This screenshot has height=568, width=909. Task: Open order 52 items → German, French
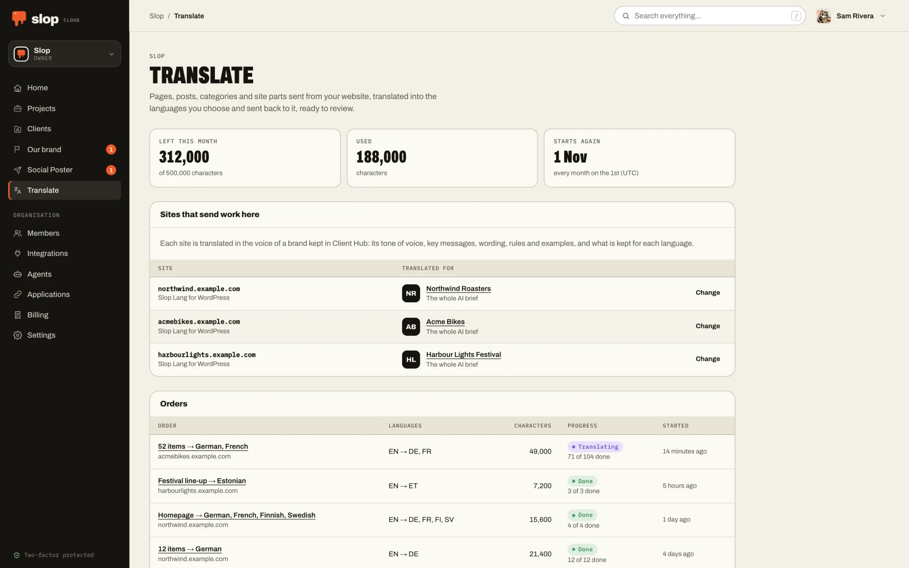[203, 446]
